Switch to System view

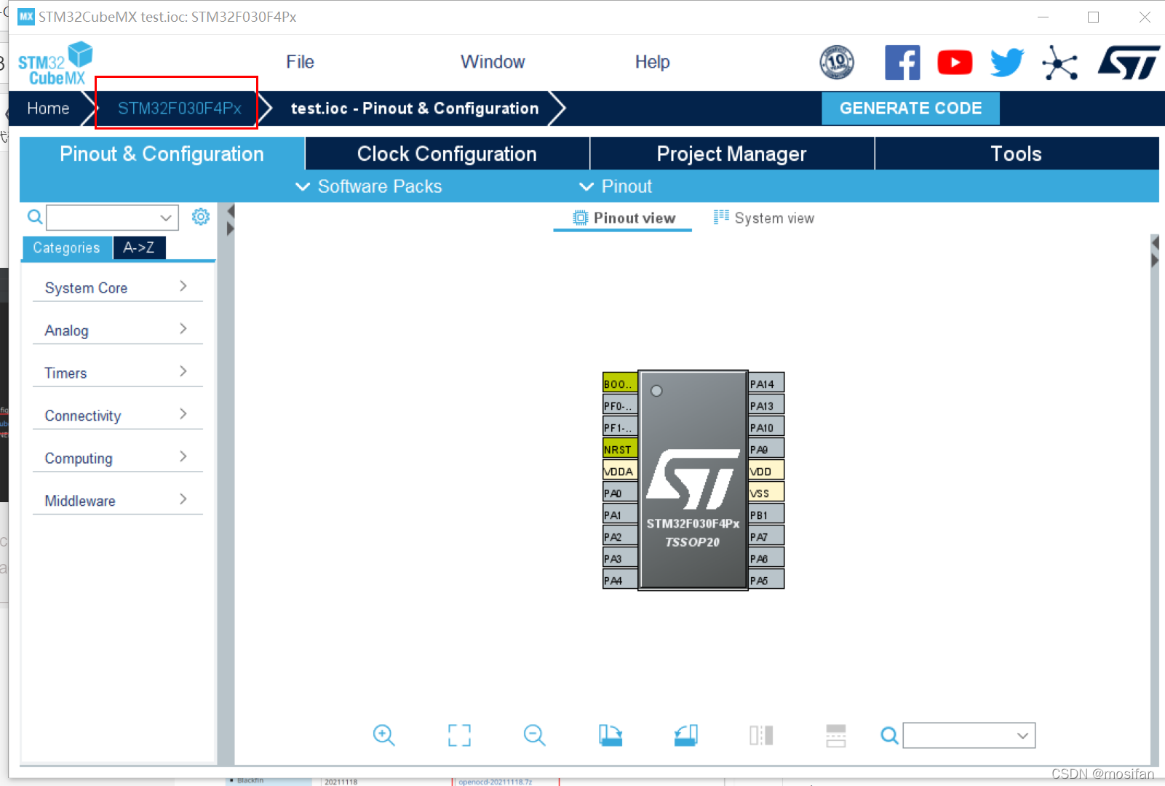pos(764,218)
